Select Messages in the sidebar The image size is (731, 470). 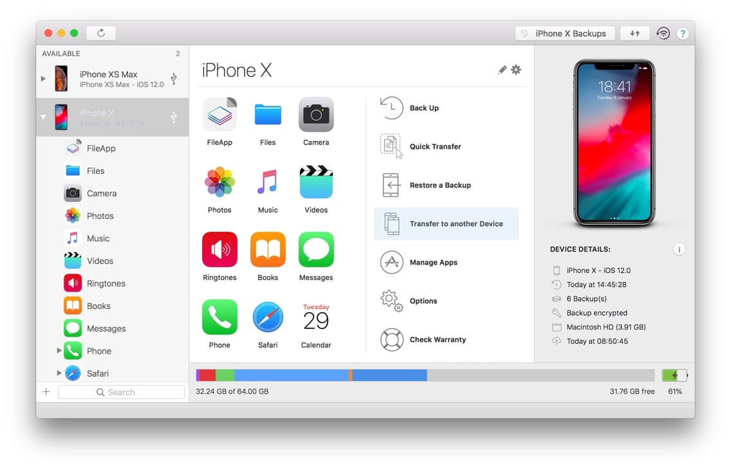[113, 328]
